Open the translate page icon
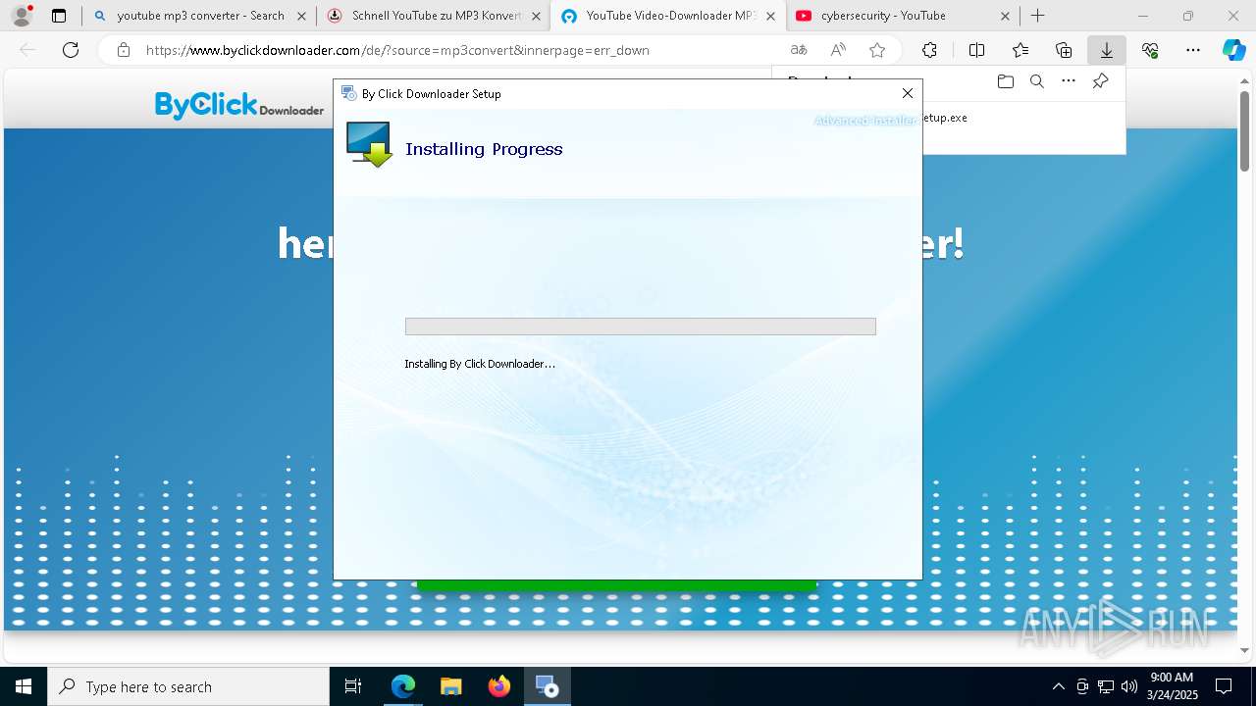 pyautogui.click(x=799, y=50)
